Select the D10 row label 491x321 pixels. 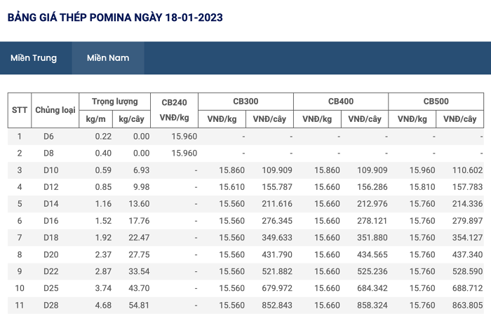point(51,170)
